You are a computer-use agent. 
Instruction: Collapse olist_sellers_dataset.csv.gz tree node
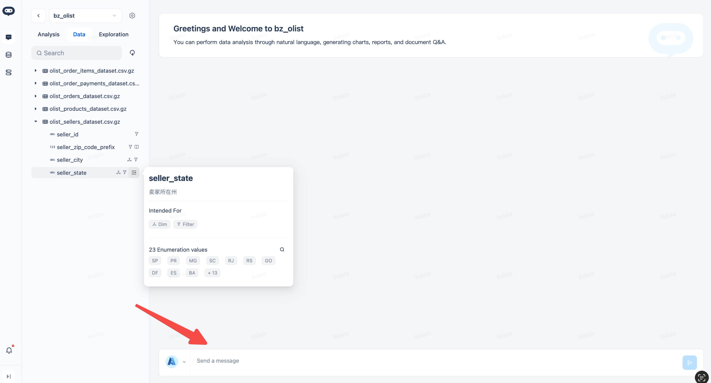point(36,121)
